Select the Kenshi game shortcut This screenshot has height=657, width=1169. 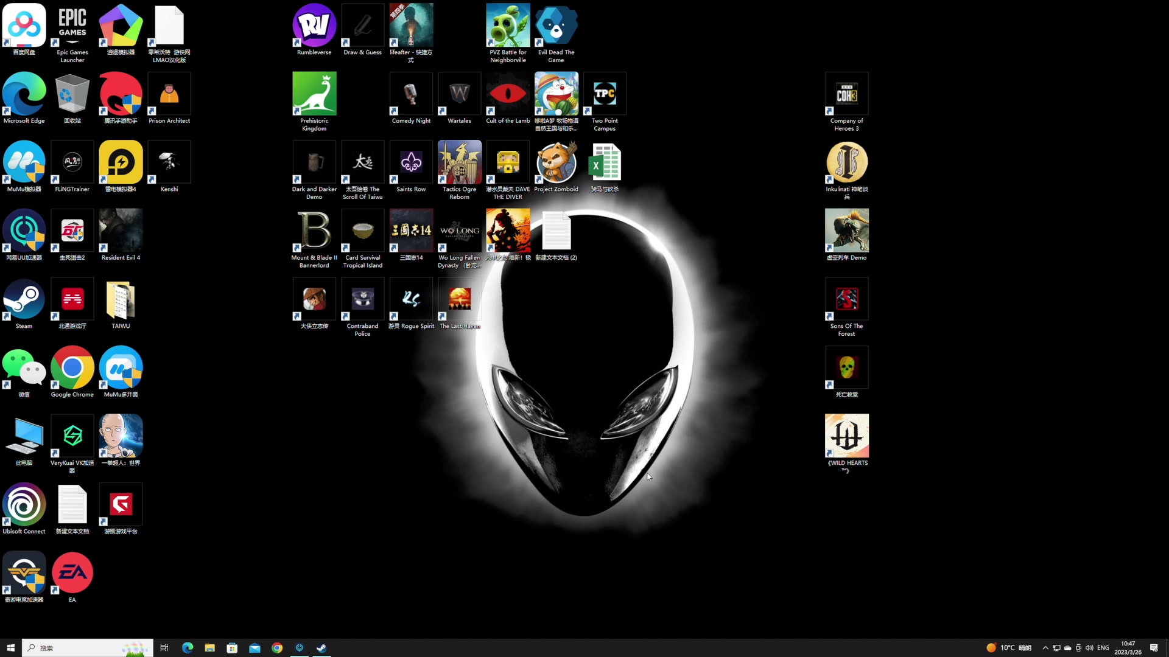coord(169,167)
